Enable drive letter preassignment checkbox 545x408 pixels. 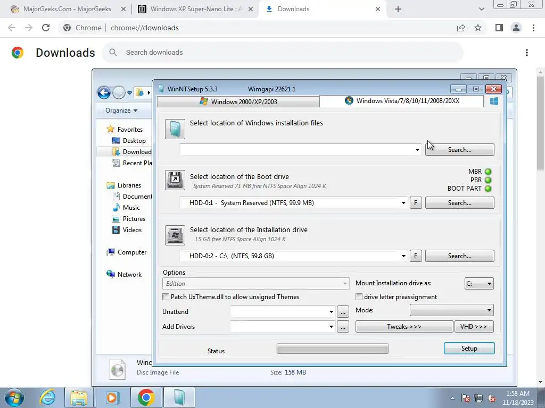[x=359, y=297]
